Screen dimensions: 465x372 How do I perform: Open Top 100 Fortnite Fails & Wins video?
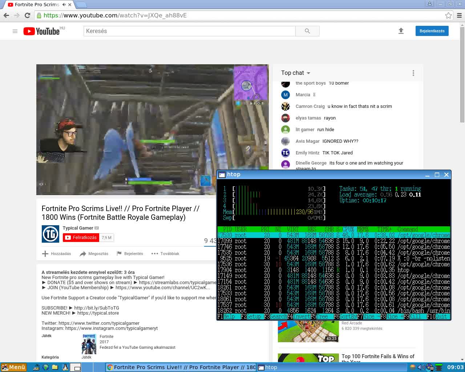pos(378,358)
